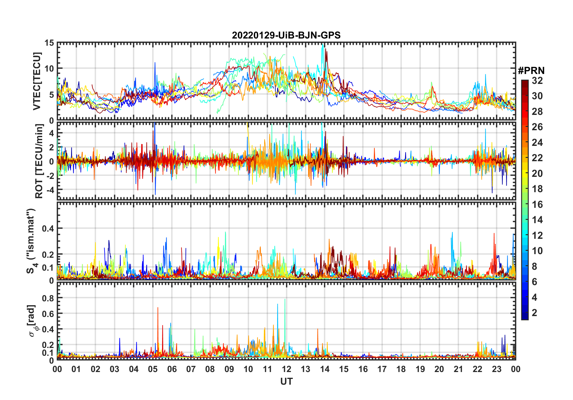The width and height of the screenshot is (573, 400).
Task: Select x-axis hour tick label 23
Action: pos(496,369)
